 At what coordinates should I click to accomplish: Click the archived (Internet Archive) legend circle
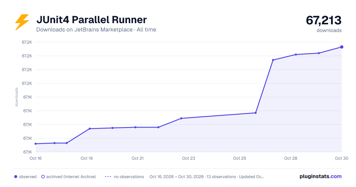coord(43,177)
